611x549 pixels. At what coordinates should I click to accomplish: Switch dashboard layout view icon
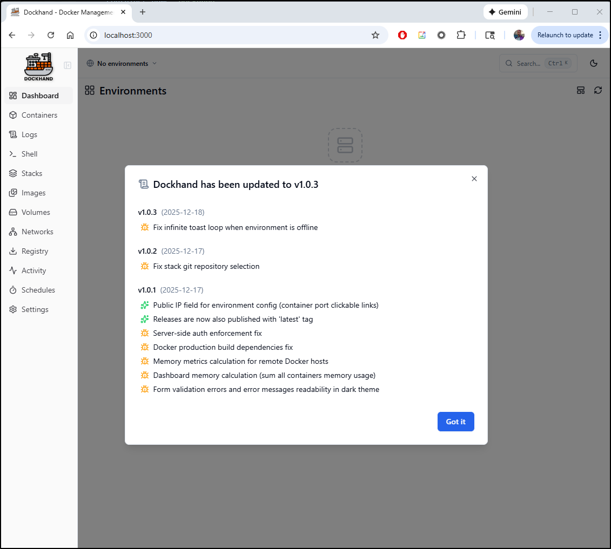(x=581, y=90)
